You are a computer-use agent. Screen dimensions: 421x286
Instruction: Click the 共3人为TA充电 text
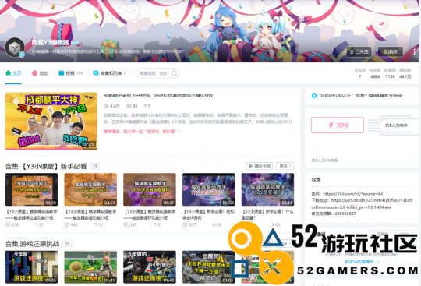tap(324, 161)
